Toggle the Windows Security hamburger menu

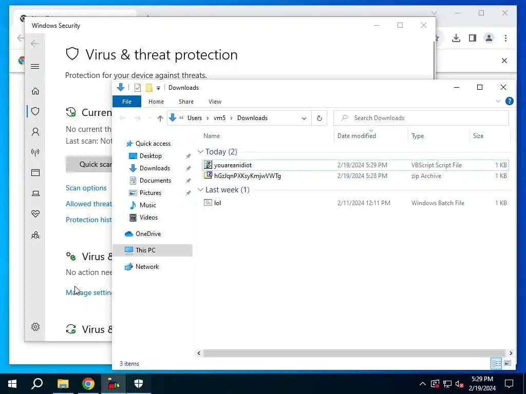(x=35, y=66)
